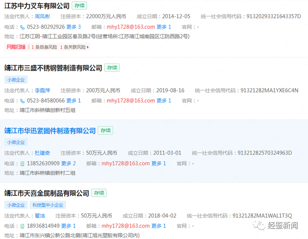Screen dimensions: 308x239
Task: Select registered capital 200万元人民币
Action: (103, 90)
